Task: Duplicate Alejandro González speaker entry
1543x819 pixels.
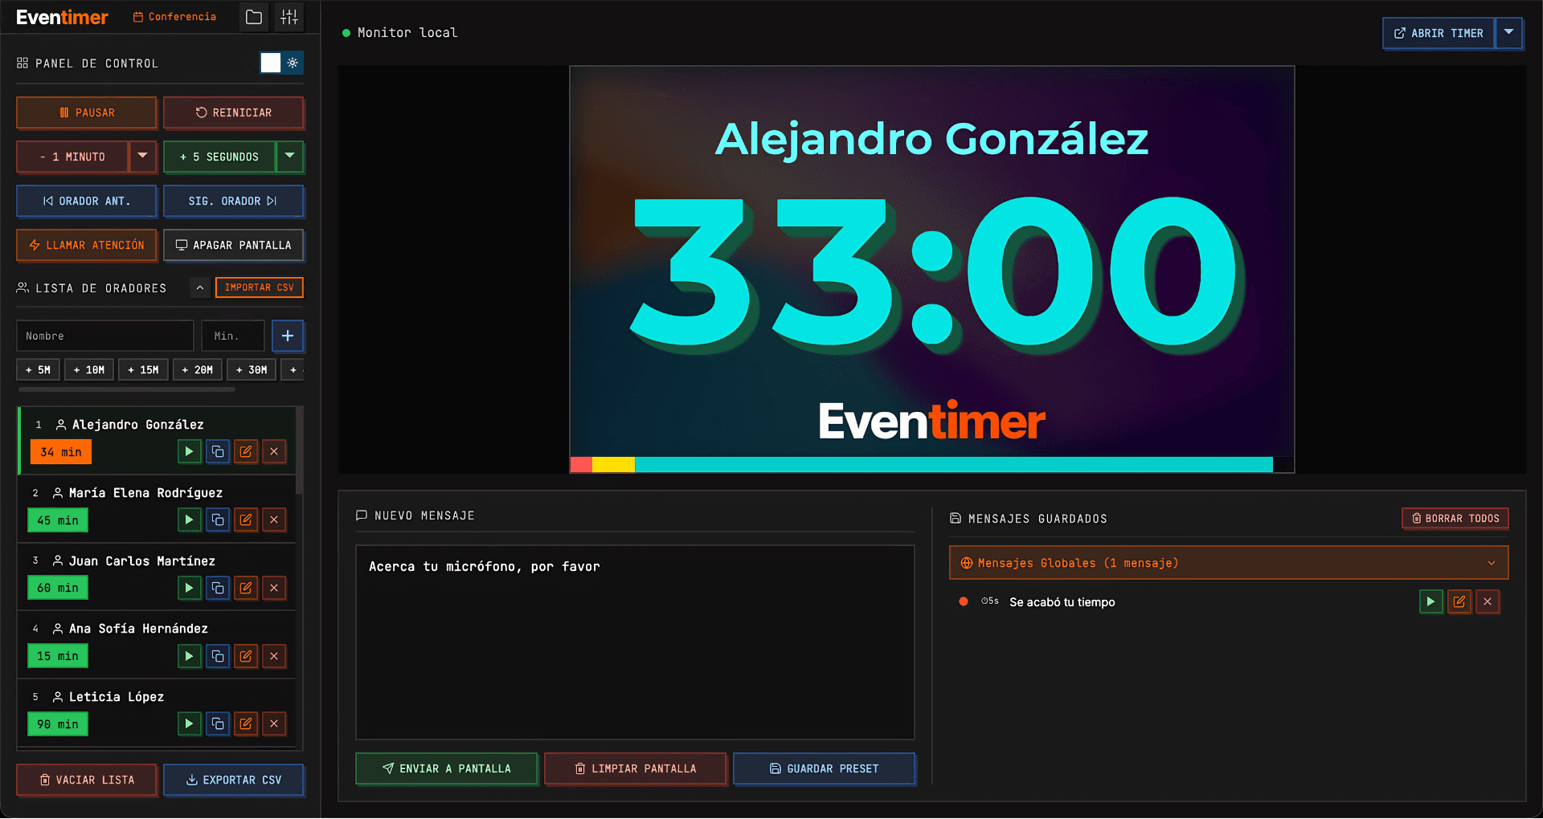Action: [x=218, y=451]
